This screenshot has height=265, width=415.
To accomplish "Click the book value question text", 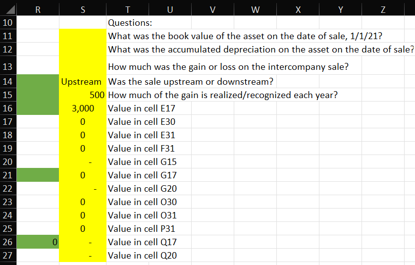I will pyautogui.click(x=245, y=36).
